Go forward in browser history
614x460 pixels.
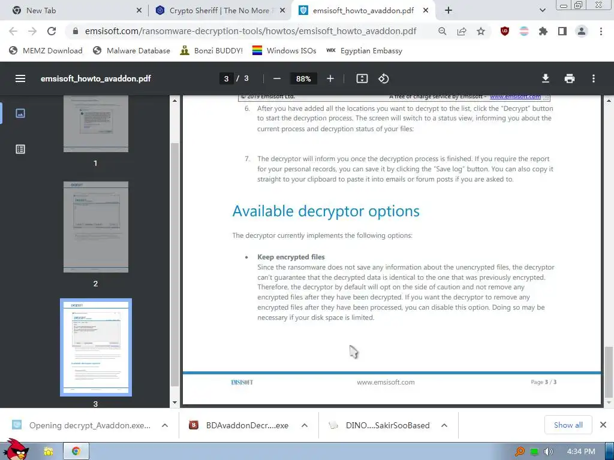(x=32, y=31)
